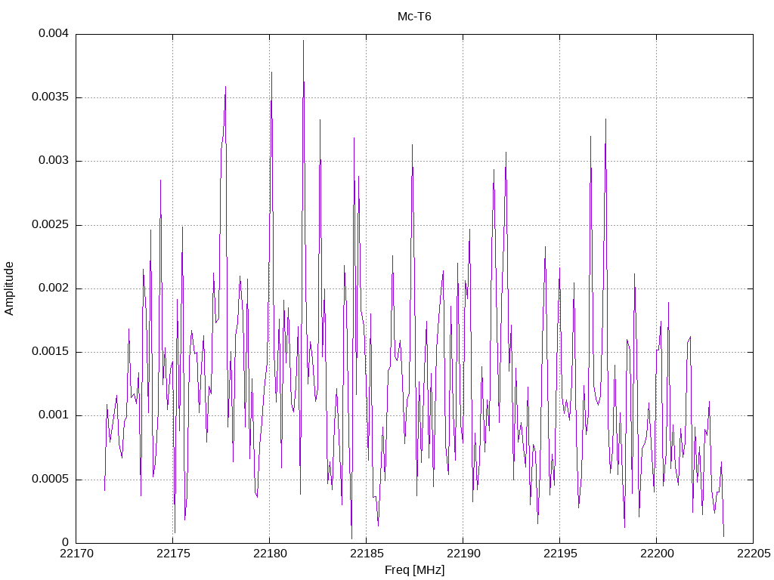Click the x-axis tick 22185
The height and width of the screenshot is (580, 774).
pyautogui.click(x=367, y=554)
